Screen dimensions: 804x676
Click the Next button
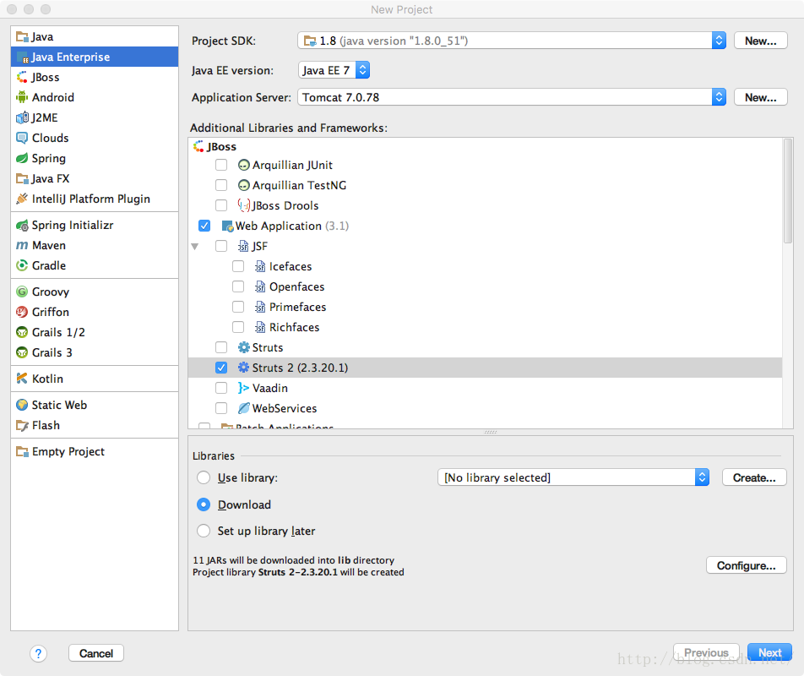769,652
